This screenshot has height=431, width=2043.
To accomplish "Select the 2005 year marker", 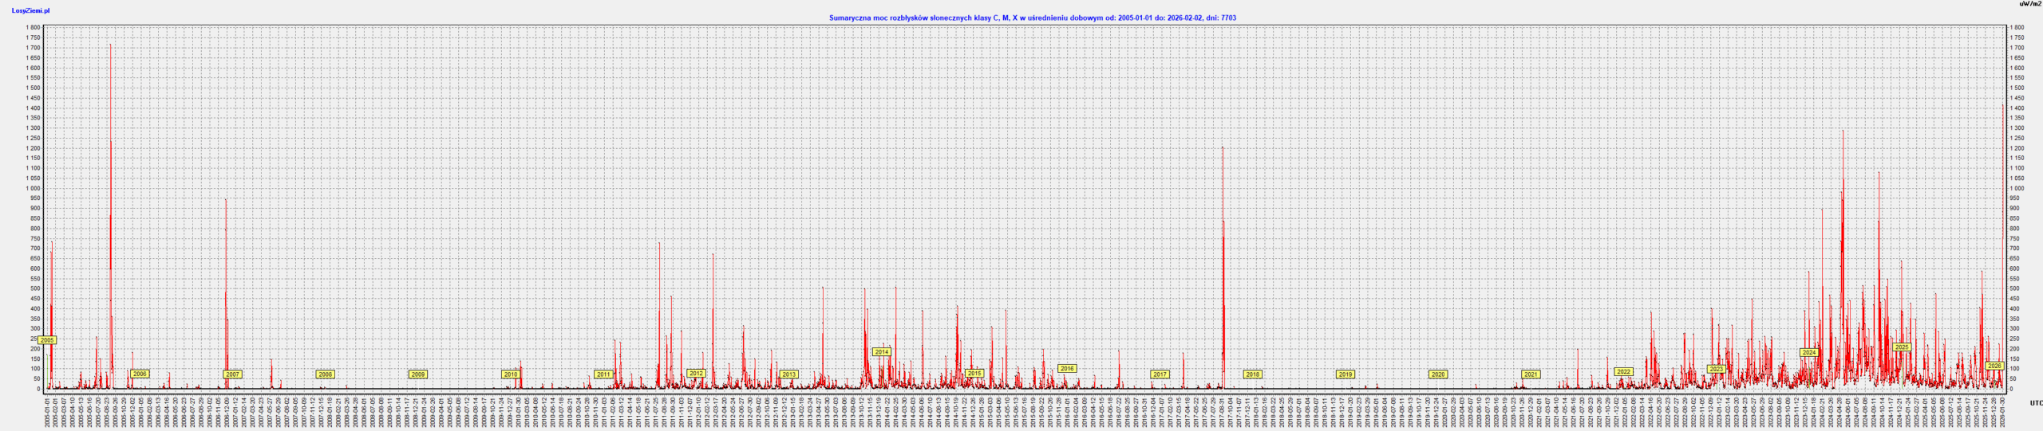I will [x=47, y=340].
